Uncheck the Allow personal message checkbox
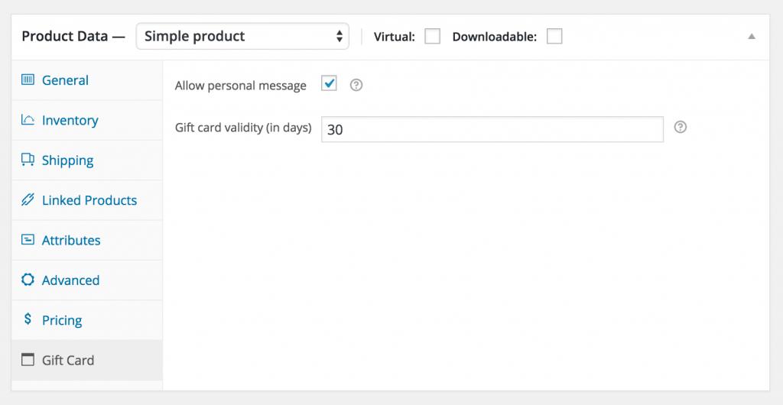This screenshot has height=405, width=783. (x=329, y=84)
